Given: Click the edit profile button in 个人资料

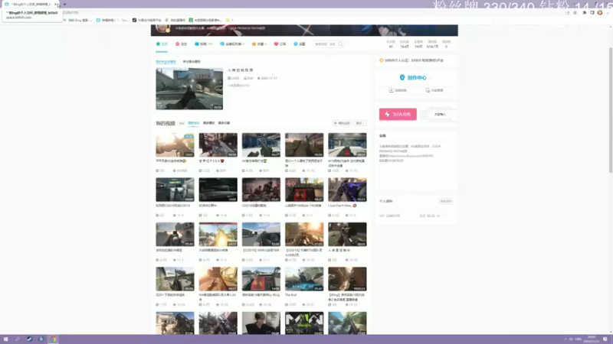Looking at the screenshot, I should click(446, 201).
